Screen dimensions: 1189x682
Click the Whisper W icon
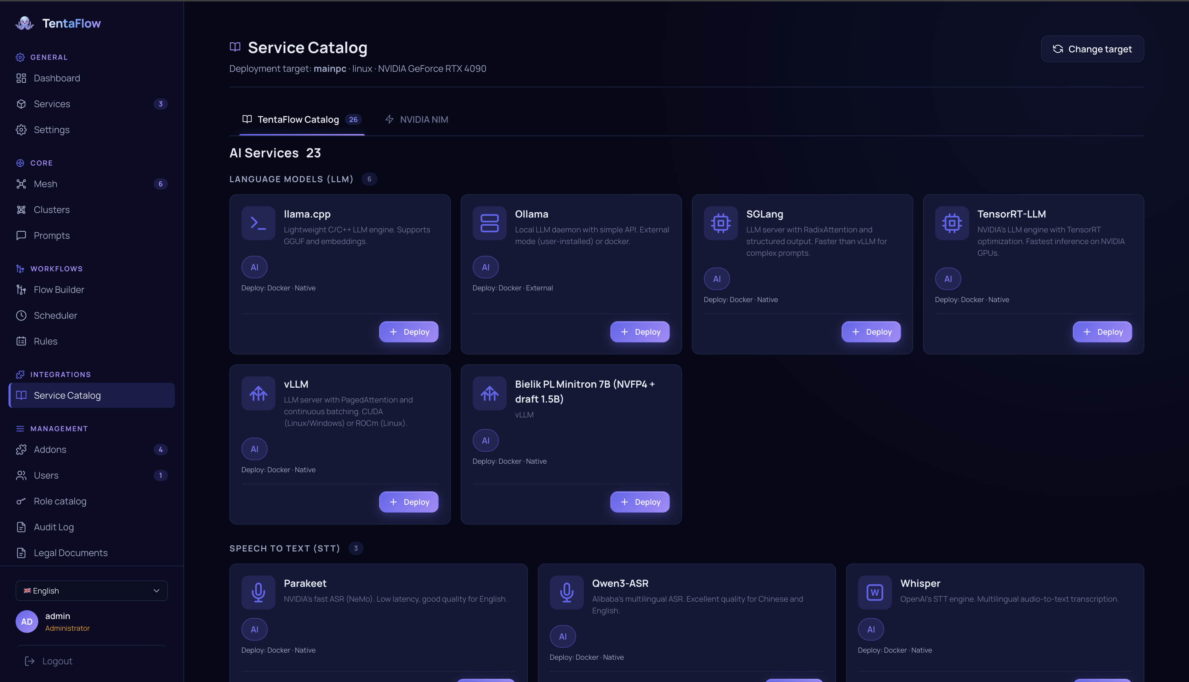[875, 592]
